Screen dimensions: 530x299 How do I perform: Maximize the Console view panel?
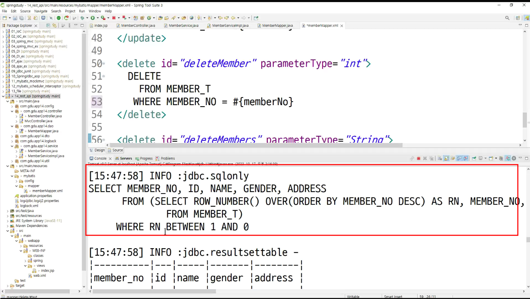coord(527,158)
